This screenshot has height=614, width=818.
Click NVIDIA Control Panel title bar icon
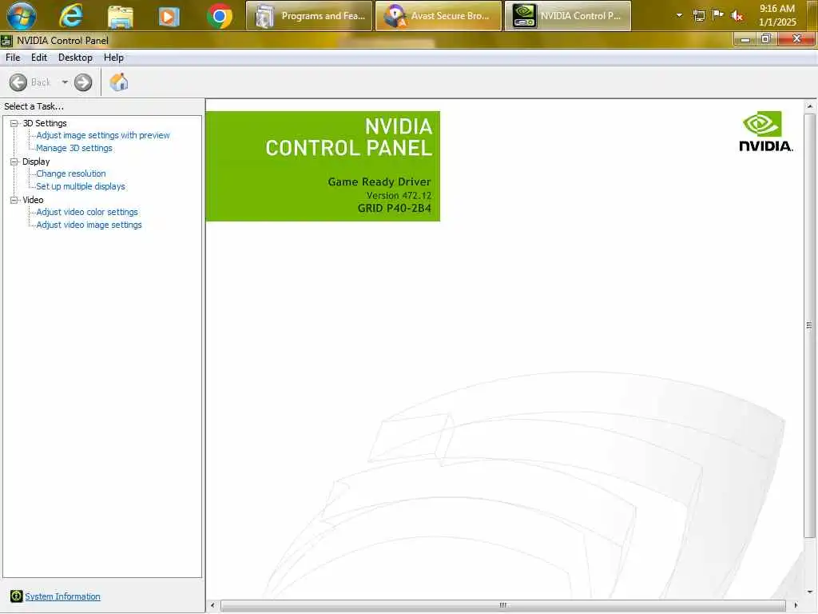point(6,40)
